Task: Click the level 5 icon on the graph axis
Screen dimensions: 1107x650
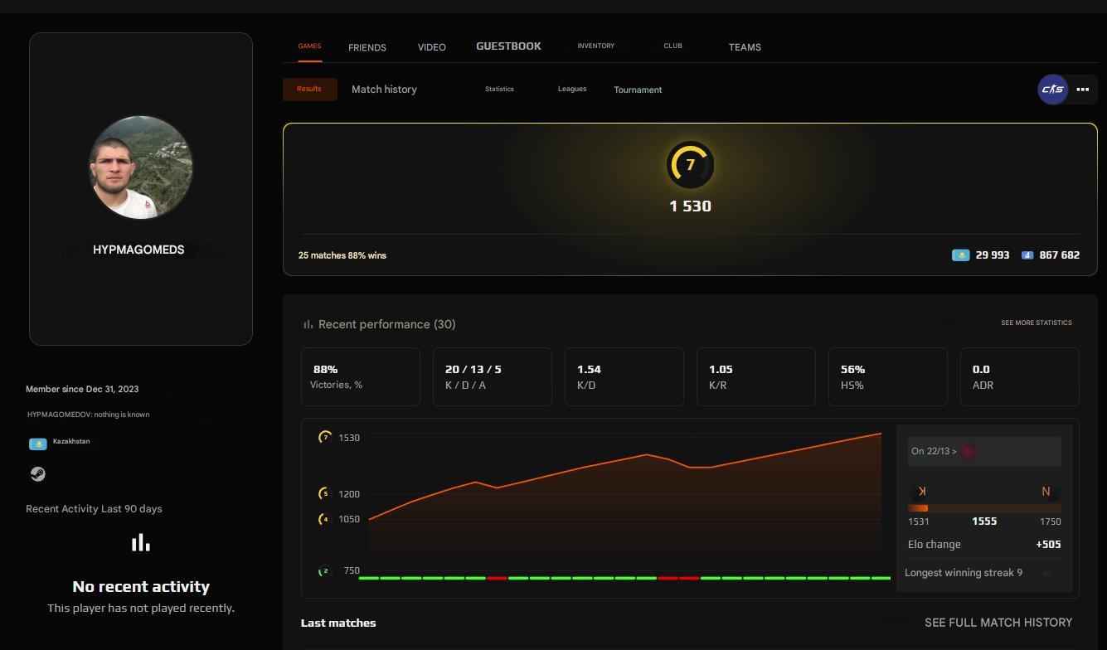Action: tap(324, 493)
